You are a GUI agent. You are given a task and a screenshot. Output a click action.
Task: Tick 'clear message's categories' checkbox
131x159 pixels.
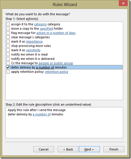[8, 37]
